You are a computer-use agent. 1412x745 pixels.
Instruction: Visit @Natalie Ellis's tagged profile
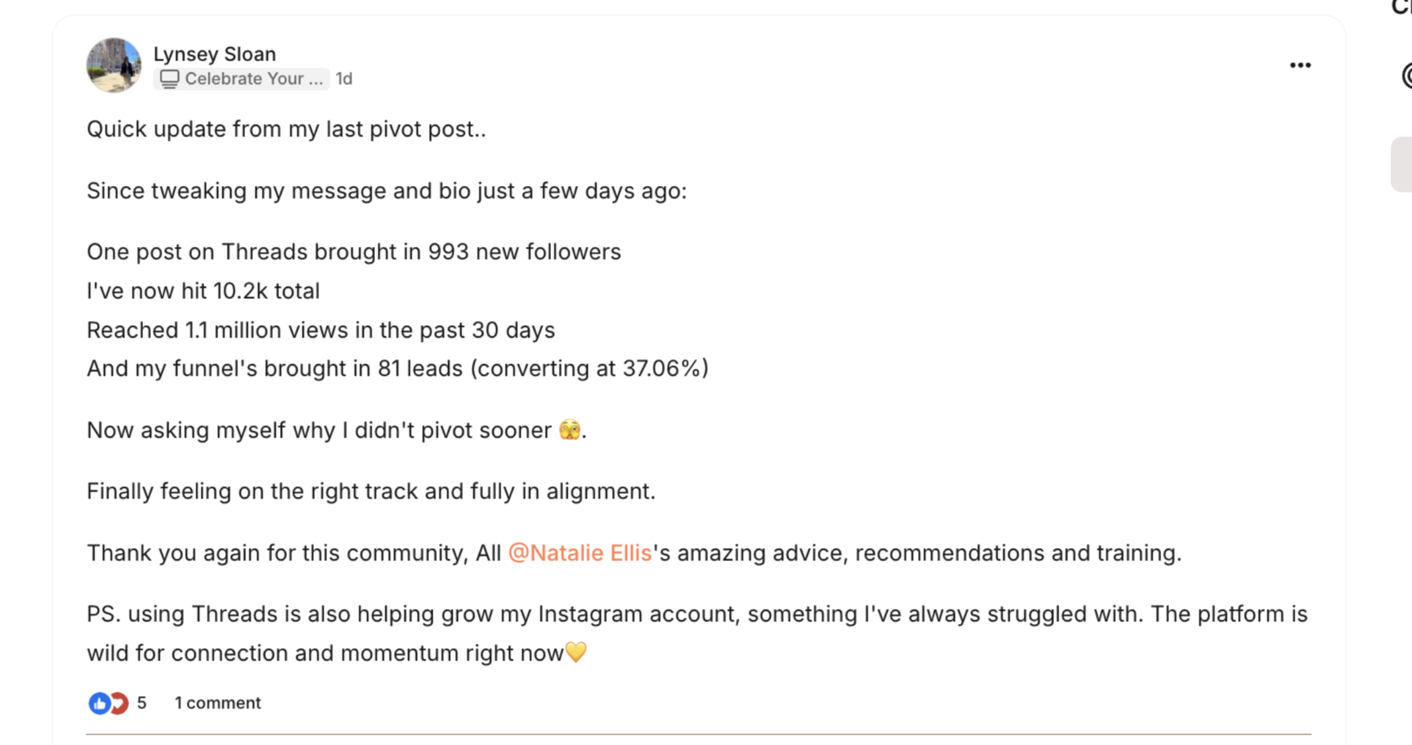click(x=579, y=552)
